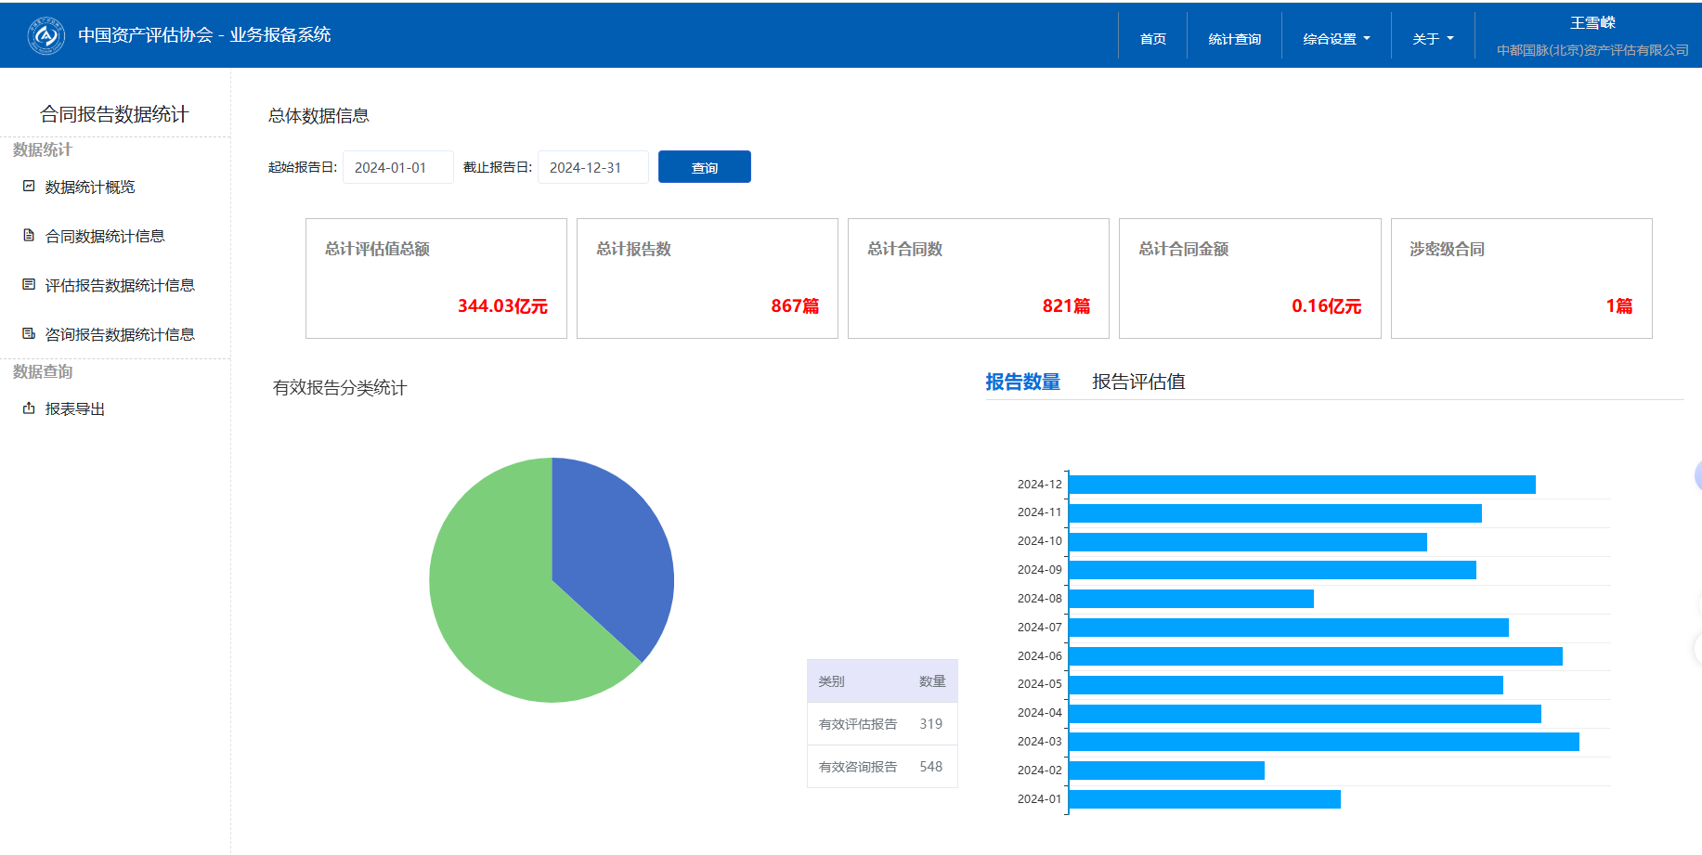This screenshot has height=855, width=1702.
Task: Open the 关于 dropdown menu
Action: [1433, 39]
